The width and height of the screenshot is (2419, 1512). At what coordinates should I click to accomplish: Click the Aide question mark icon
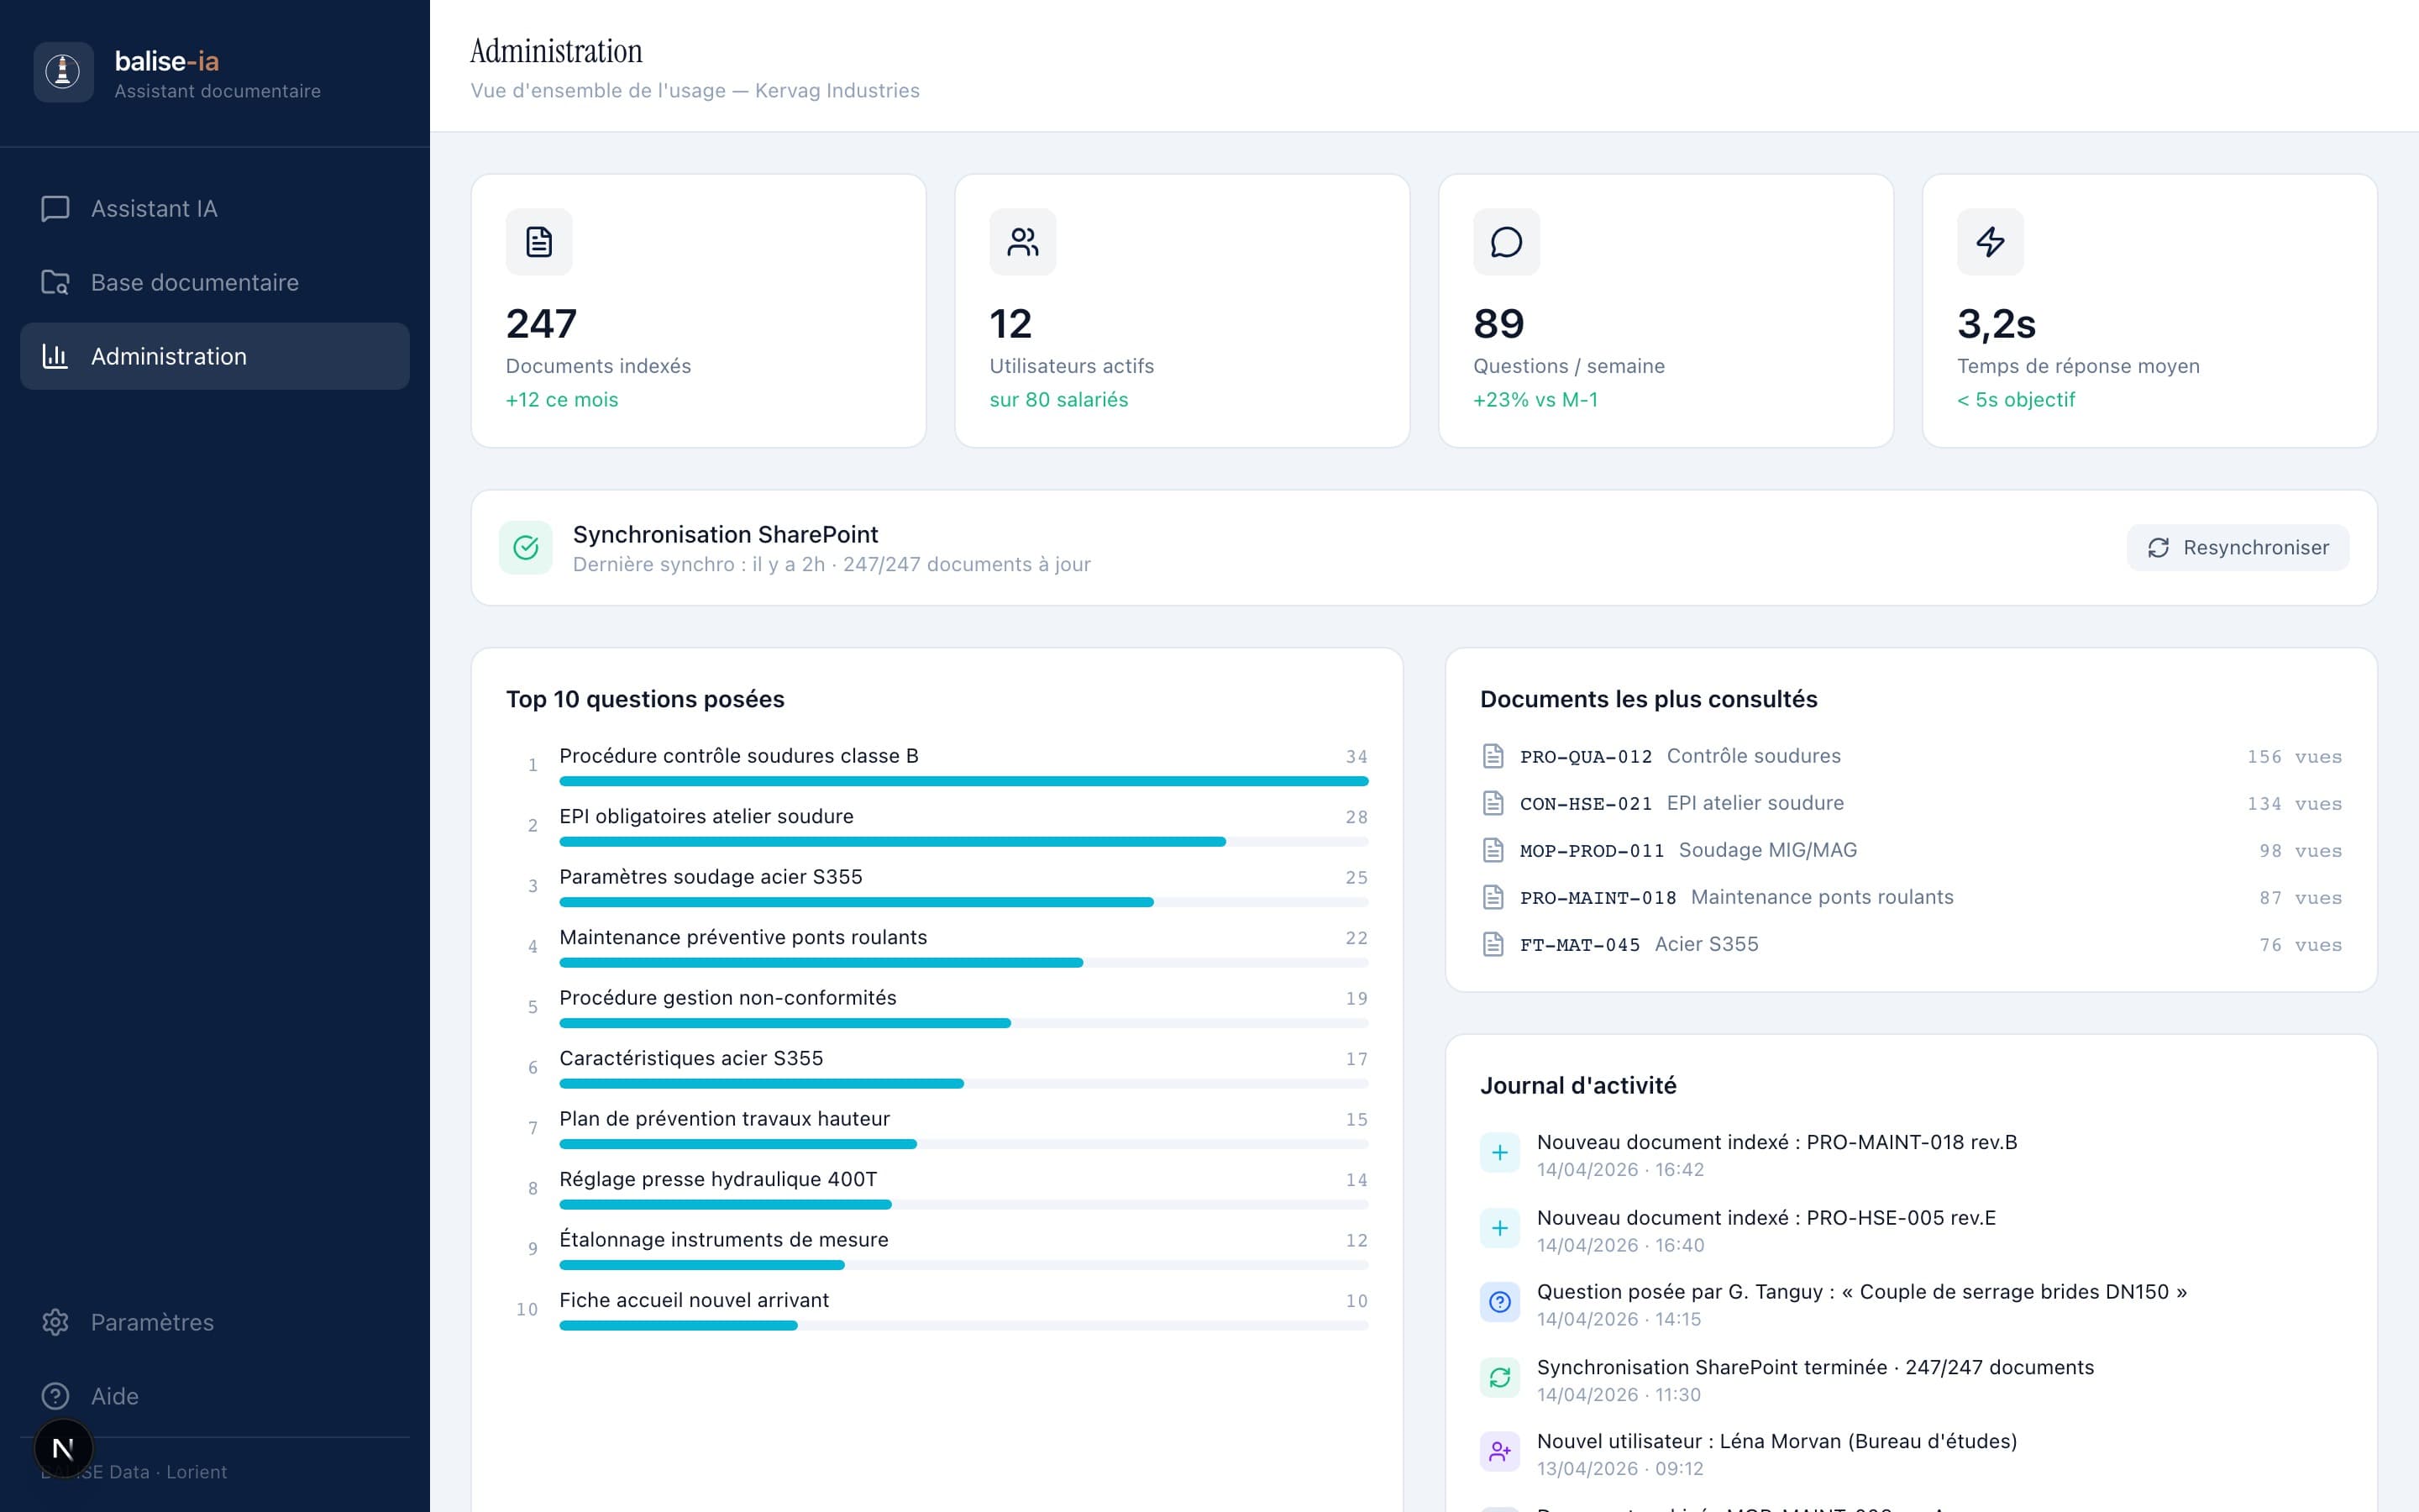(55, 1396)
